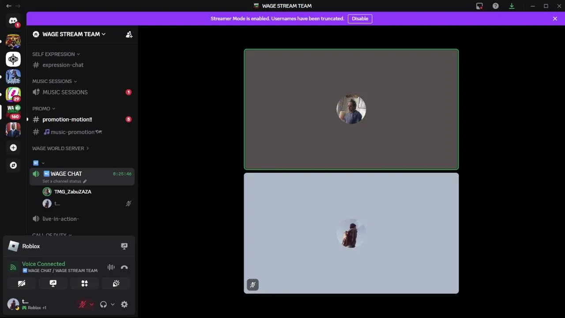Viewport: 565px width, 318px height.
Task: Open Discover servers compass icon
Action: point(13,165)
